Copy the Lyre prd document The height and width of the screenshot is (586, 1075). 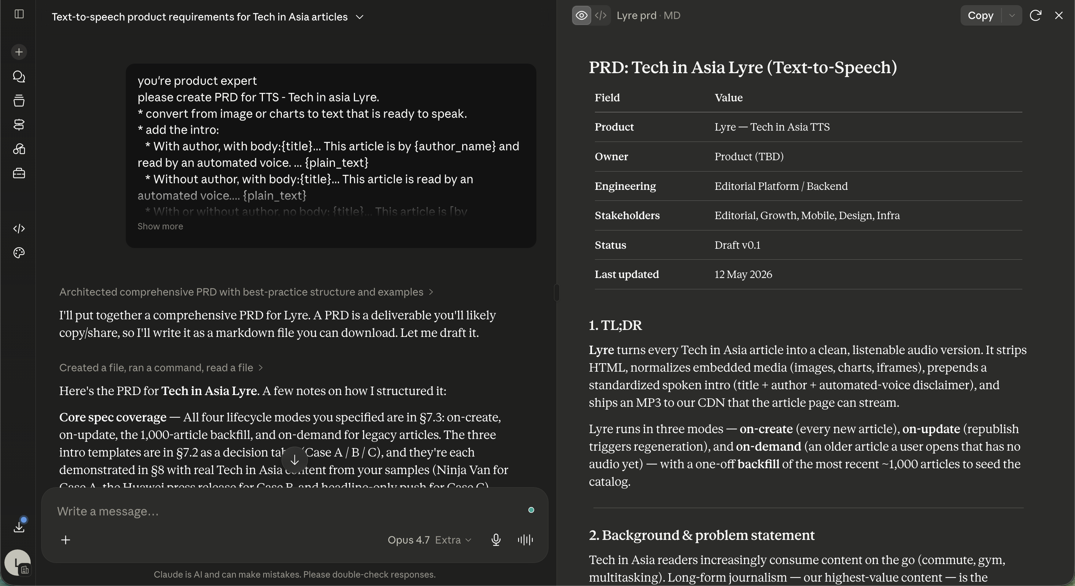(980, 16)
